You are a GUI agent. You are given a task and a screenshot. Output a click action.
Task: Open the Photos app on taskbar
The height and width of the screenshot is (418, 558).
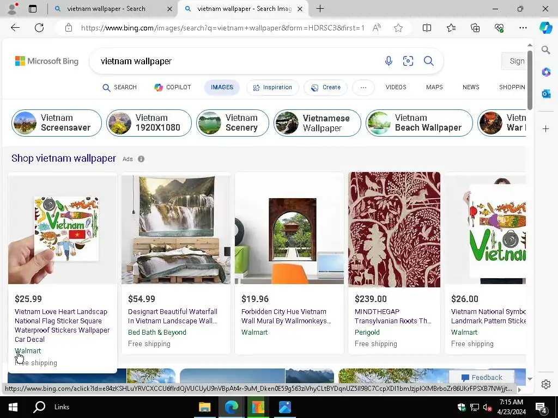[284, 407]
